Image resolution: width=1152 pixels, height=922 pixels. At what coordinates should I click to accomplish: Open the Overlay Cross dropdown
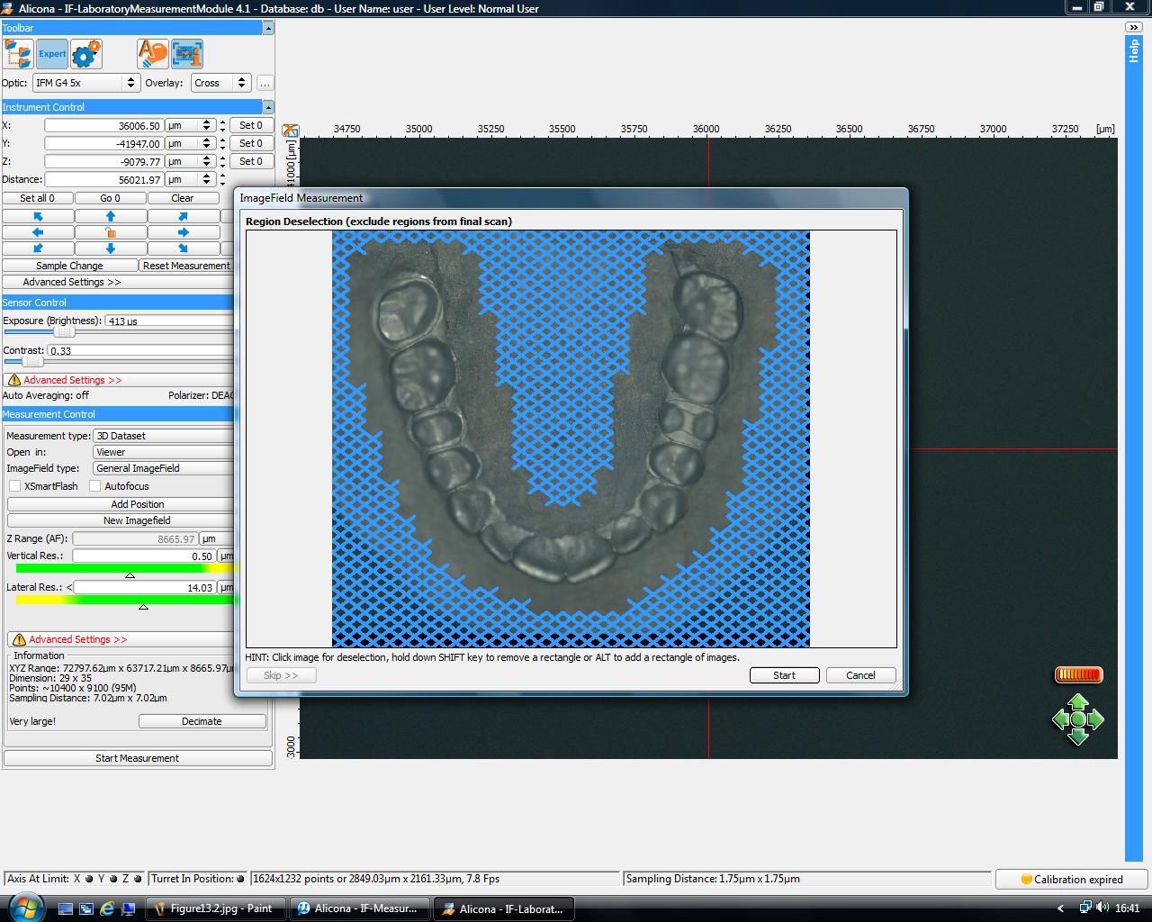click(220, 83)
